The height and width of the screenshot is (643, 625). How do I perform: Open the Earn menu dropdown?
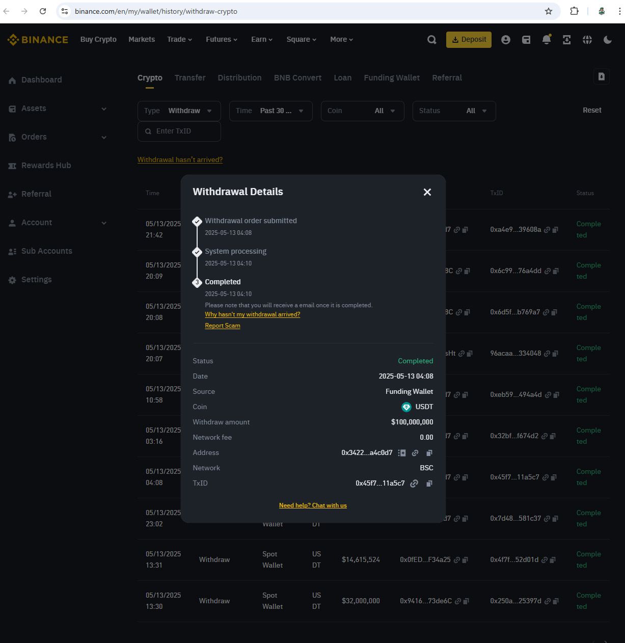pyautogui.click(x=262, y=39)
